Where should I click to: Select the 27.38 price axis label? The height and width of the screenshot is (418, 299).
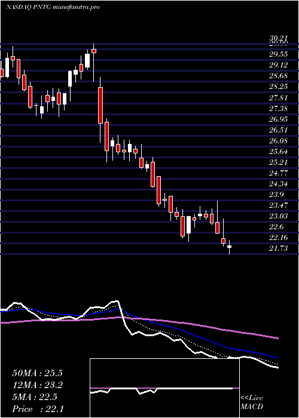pos(278,109)
